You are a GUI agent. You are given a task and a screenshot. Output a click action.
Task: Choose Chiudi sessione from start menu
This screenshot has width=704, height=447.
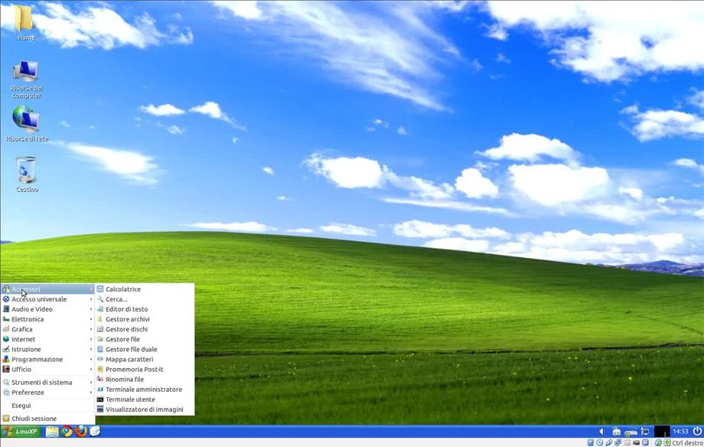[x=47, y=418]
